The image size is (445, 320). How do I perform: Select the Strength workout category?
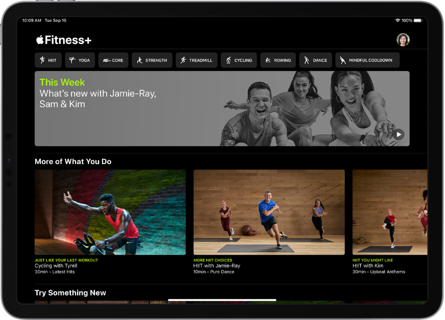point(152,60)
